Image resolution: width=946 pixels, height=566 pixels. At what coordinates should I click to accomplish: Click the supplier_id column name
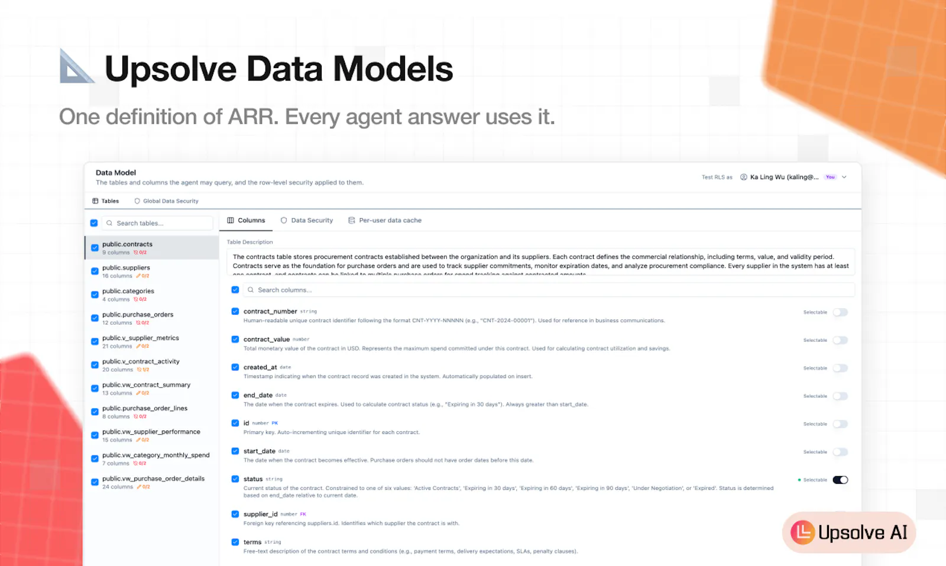(260, 514)
